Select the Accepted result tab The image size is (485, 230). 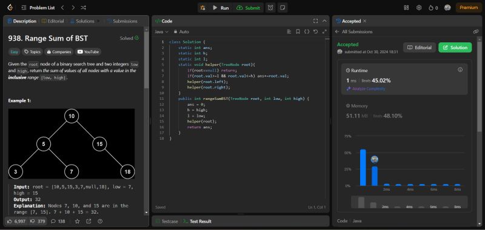(x=348, y=21)
